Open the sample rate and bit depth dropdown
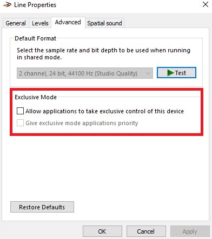212x239 pixels. point(85,73)
